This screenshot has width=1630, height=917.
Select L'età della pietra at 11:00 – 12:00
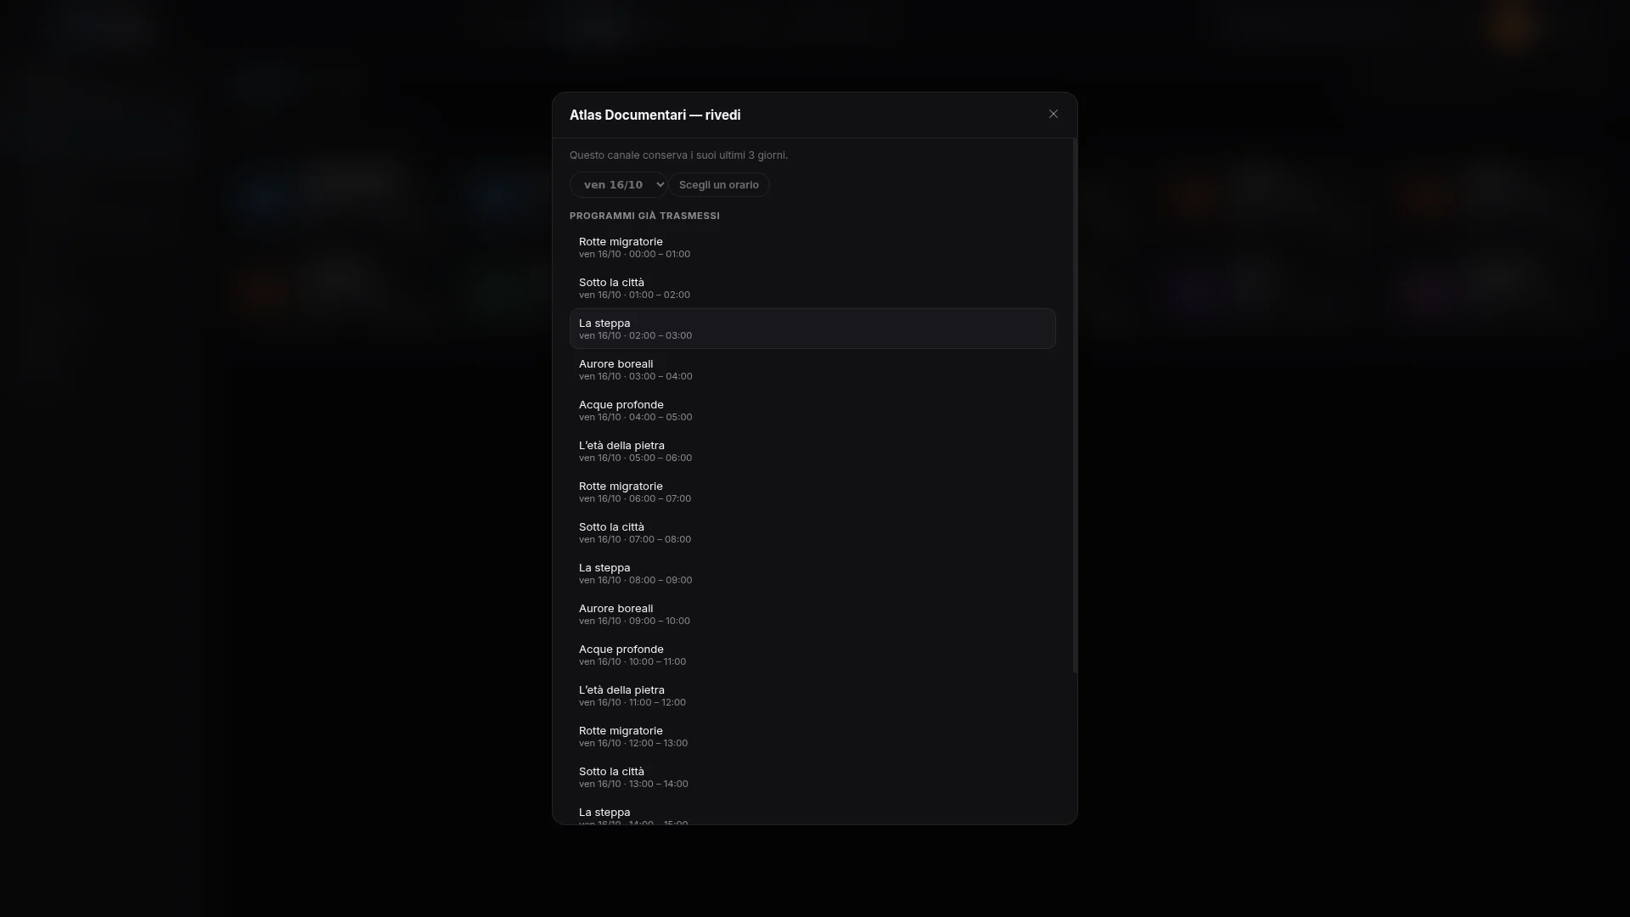click(x=812, y=695)
